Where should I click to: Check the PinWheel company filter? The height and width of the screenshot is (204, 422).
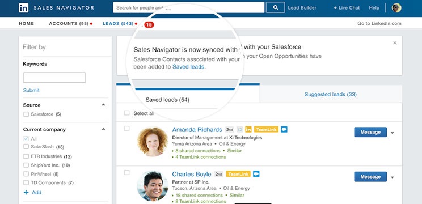point(26,174)
